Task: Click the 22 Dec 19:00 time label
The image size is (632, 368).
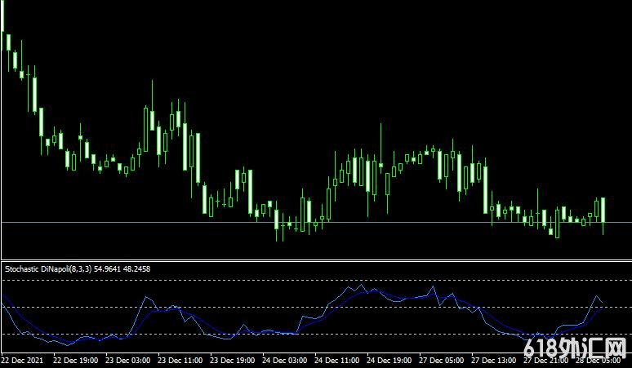Action: (x=75, y=360)
